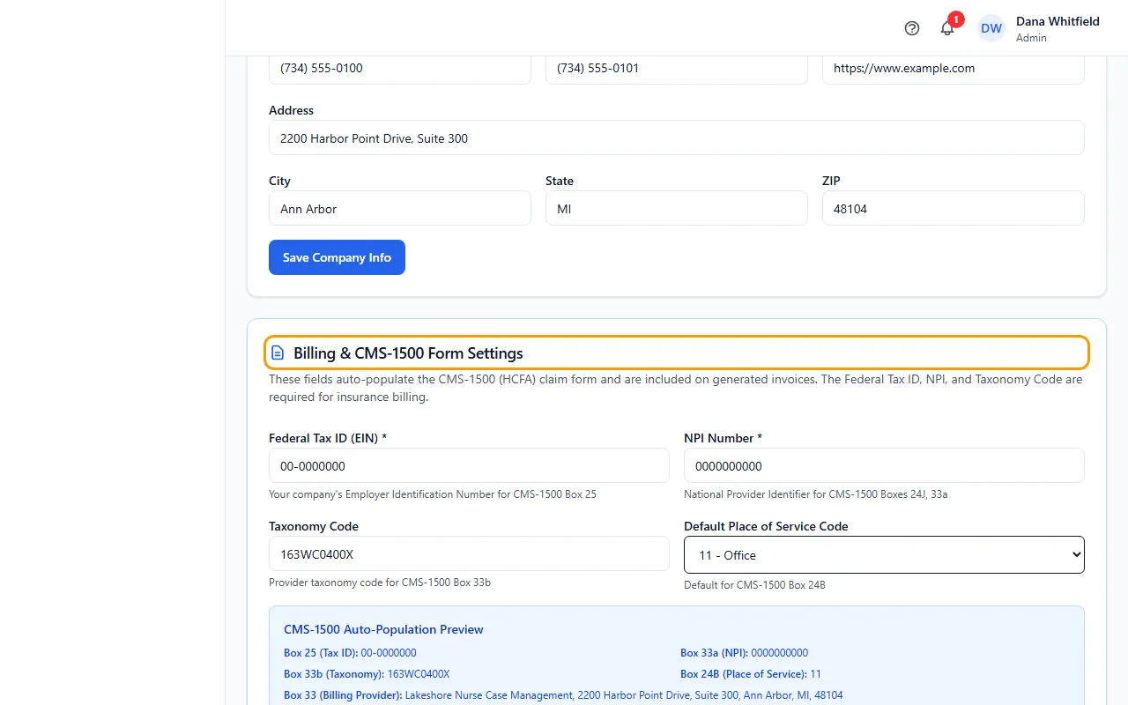Click the NPI Number label
1128x705 pixels.
tap(723, 438)
